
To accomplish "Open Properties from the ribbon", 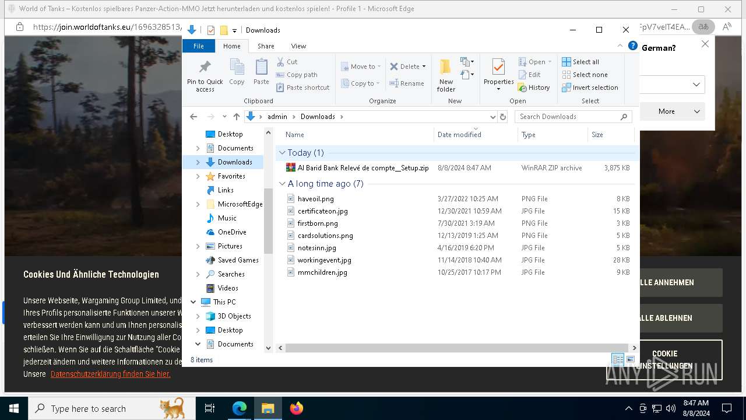I will [498, 75].
